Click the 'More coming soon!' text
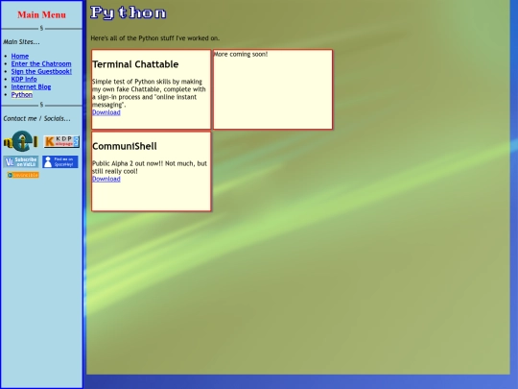 coord(241,54)
